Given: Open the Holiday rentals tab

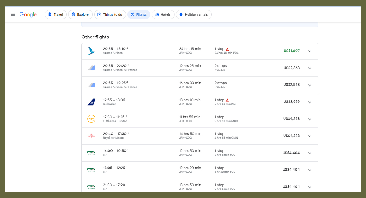Looking at the screenshot, I should pos(194,15).
